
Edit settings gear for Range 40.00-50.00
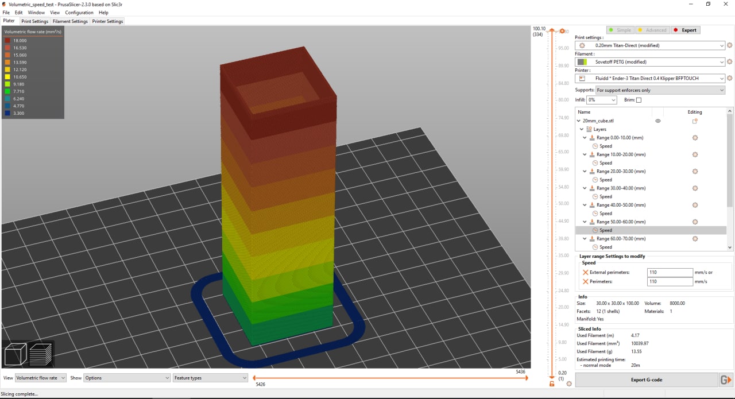tap(695, 205)
